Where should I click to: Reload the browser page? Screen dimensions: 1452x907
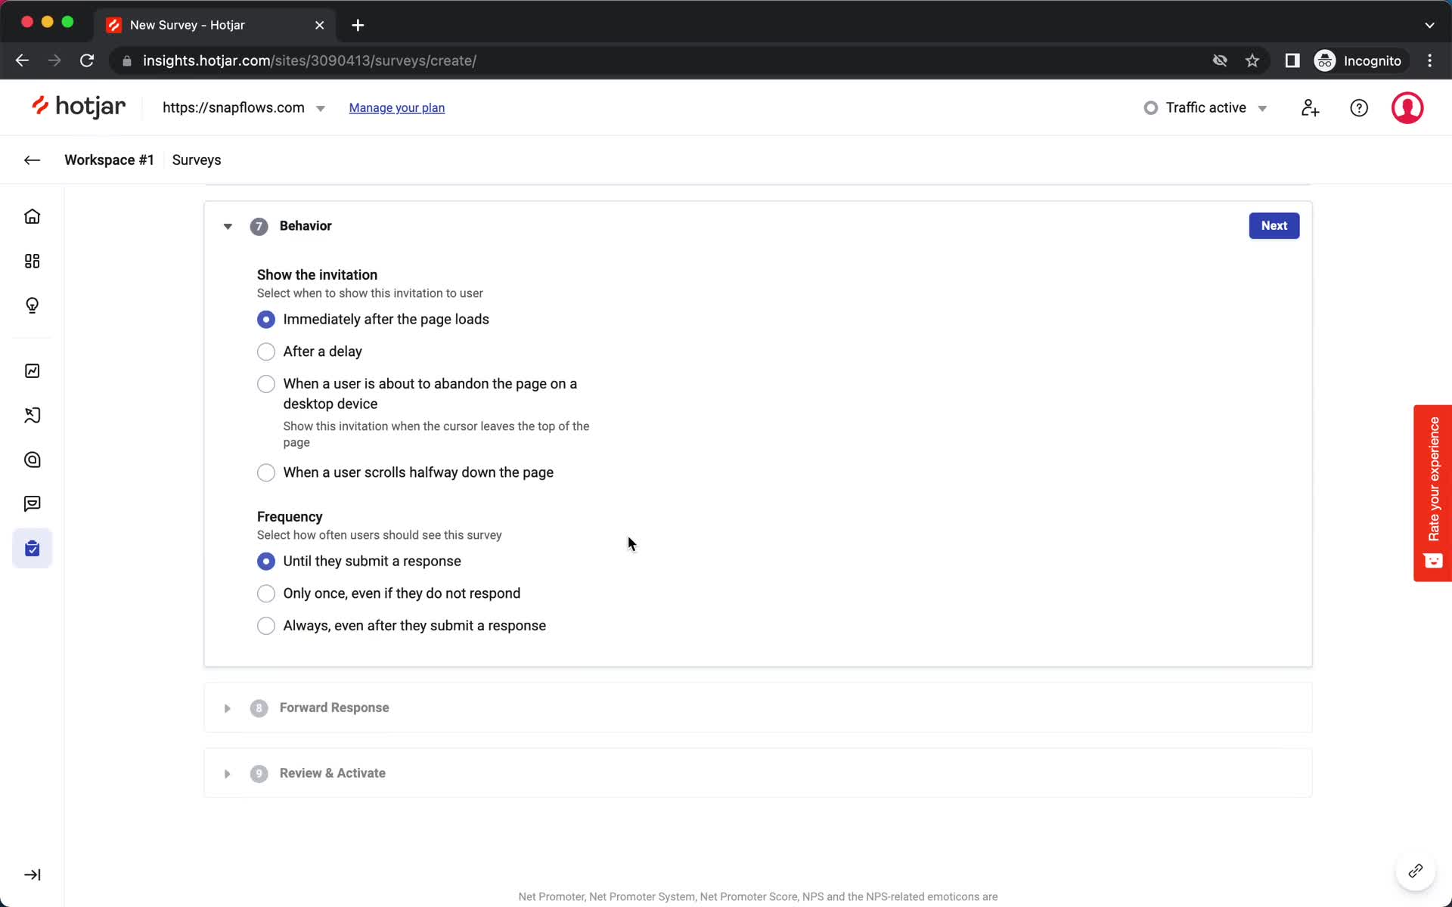tap(87, 60)
